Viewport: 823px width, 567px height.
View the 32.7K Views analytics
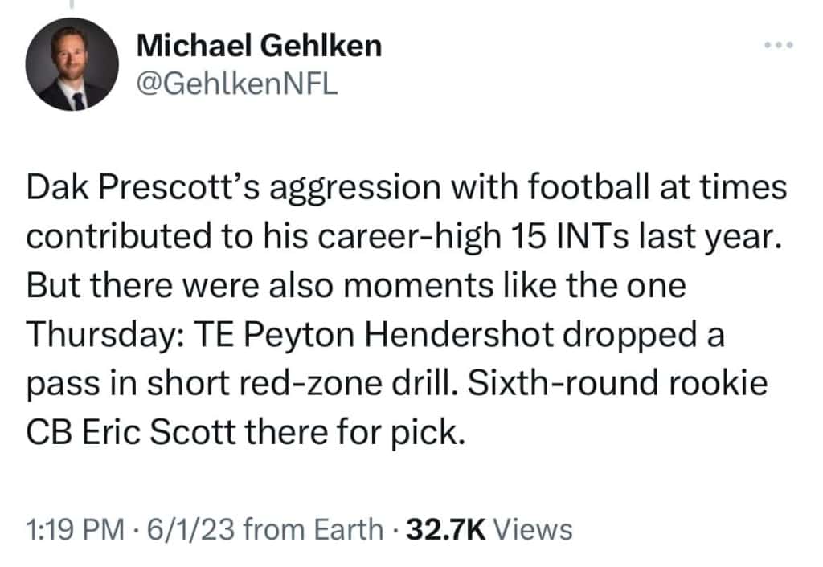490,529
